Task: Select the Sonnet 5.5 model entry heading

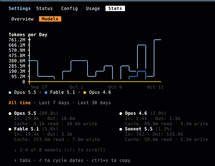Action: 139,129
